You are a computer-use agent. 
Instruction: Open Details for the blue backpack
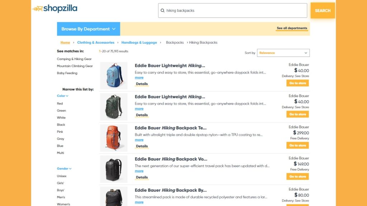click(x=142, y=84)
